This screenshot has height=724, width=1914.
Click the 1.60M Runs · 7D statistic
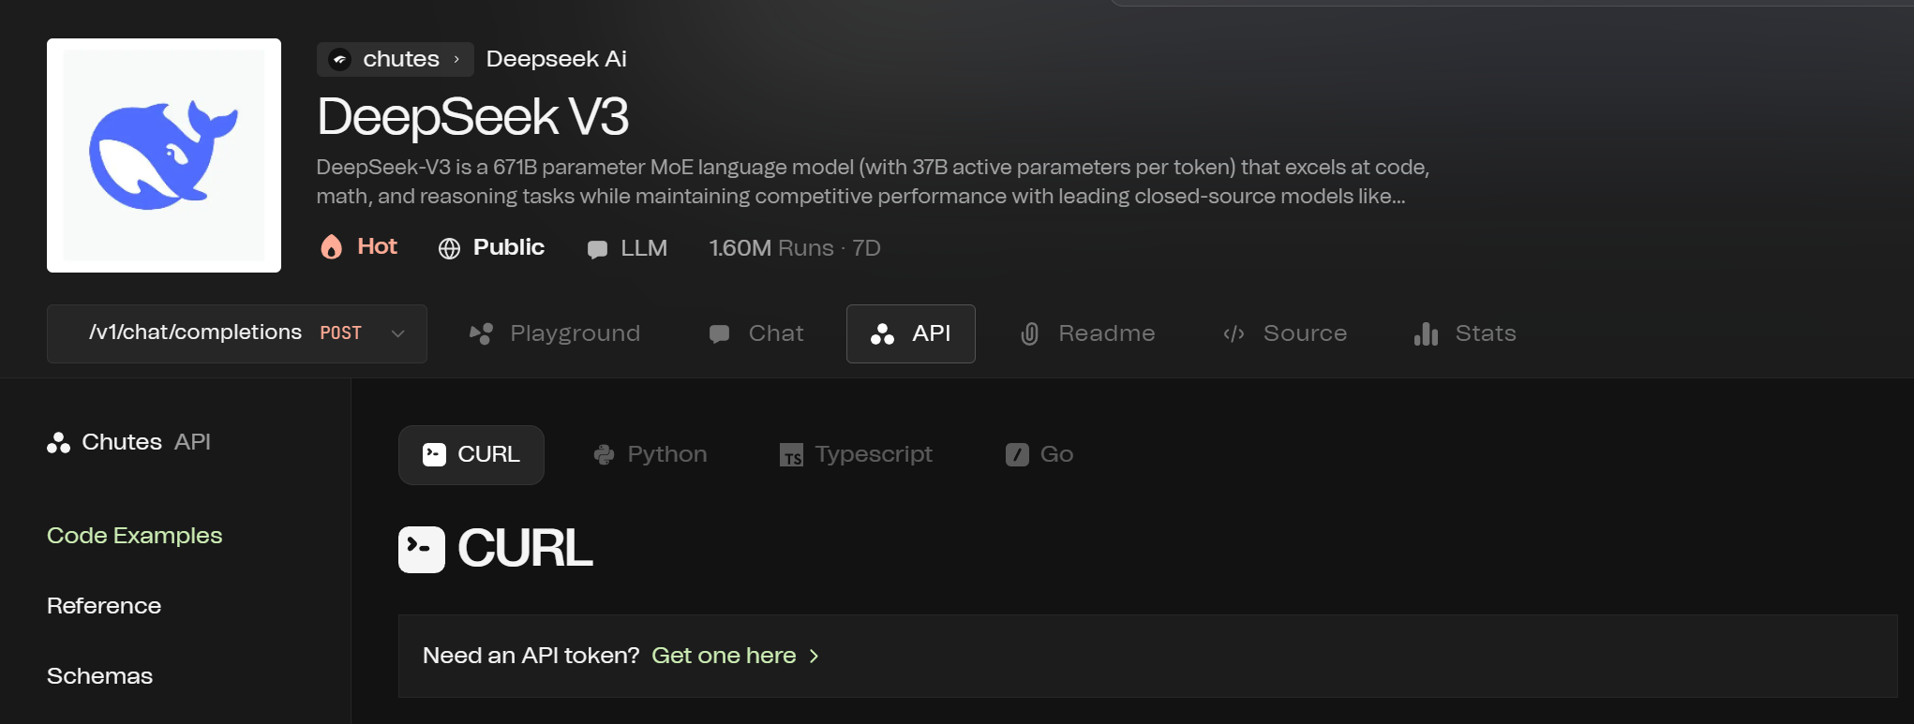795,248
